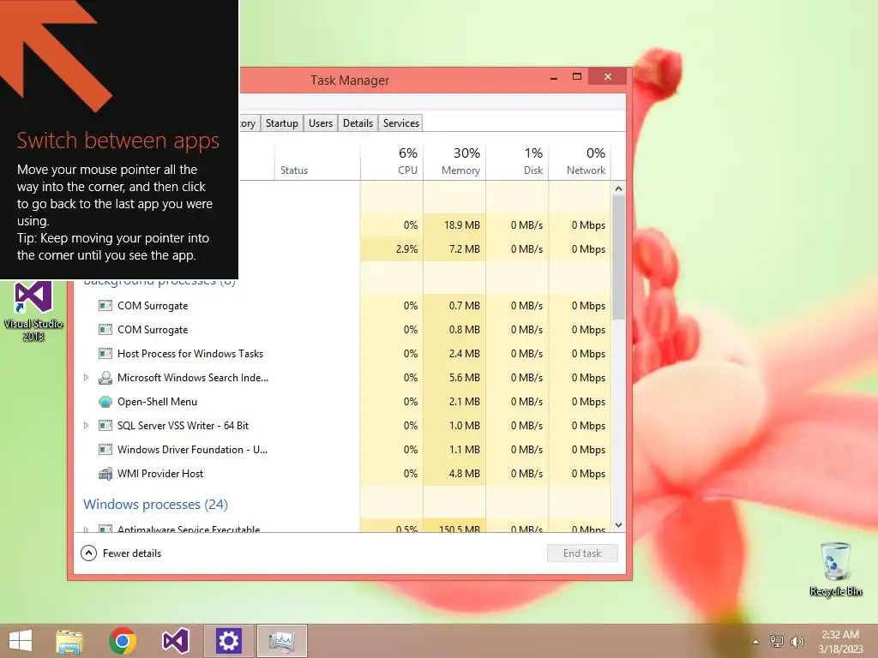Sort by the CPU column header

(x=392, y=162)
